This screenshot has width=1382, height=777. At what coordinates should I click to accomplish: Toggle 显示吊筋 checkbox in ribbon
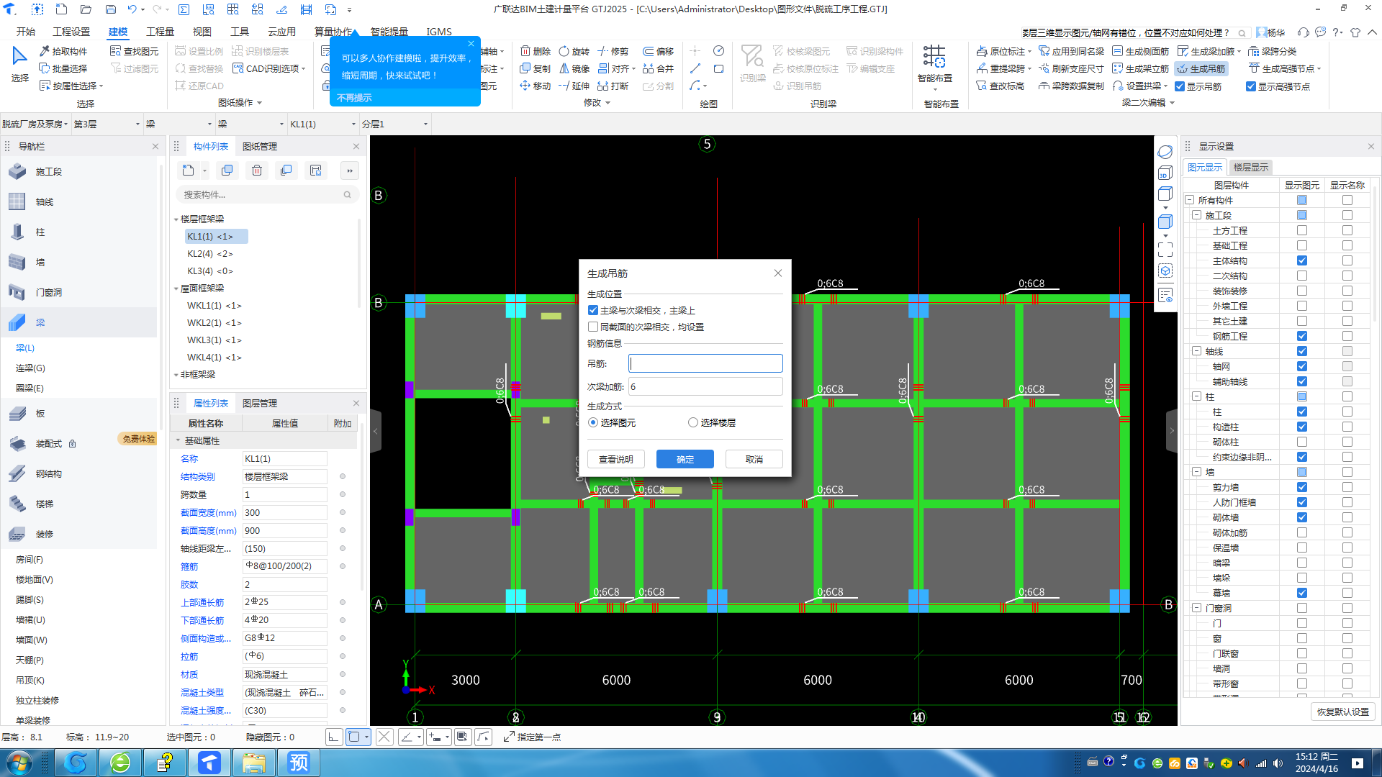point(1180,86)
